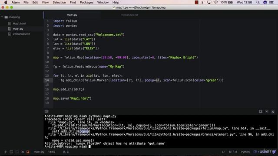Select map1.py in the tree view

(18, 29)
